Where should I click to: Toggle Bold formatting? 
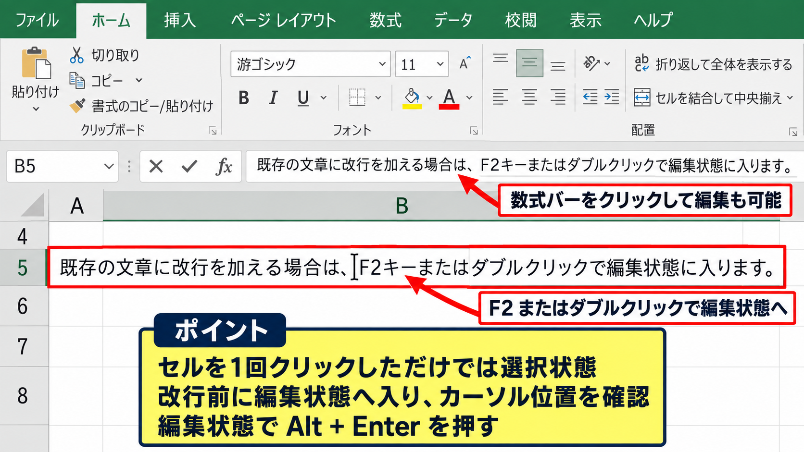(244, 98)
